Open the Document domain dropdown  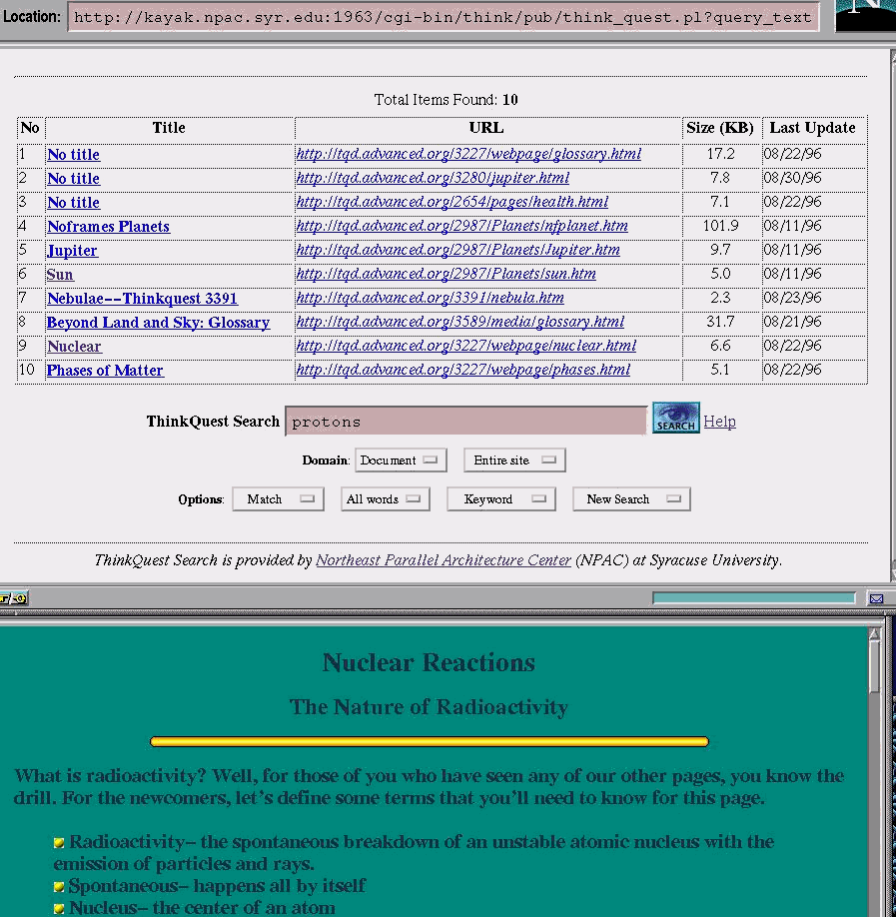coord(401,460)
